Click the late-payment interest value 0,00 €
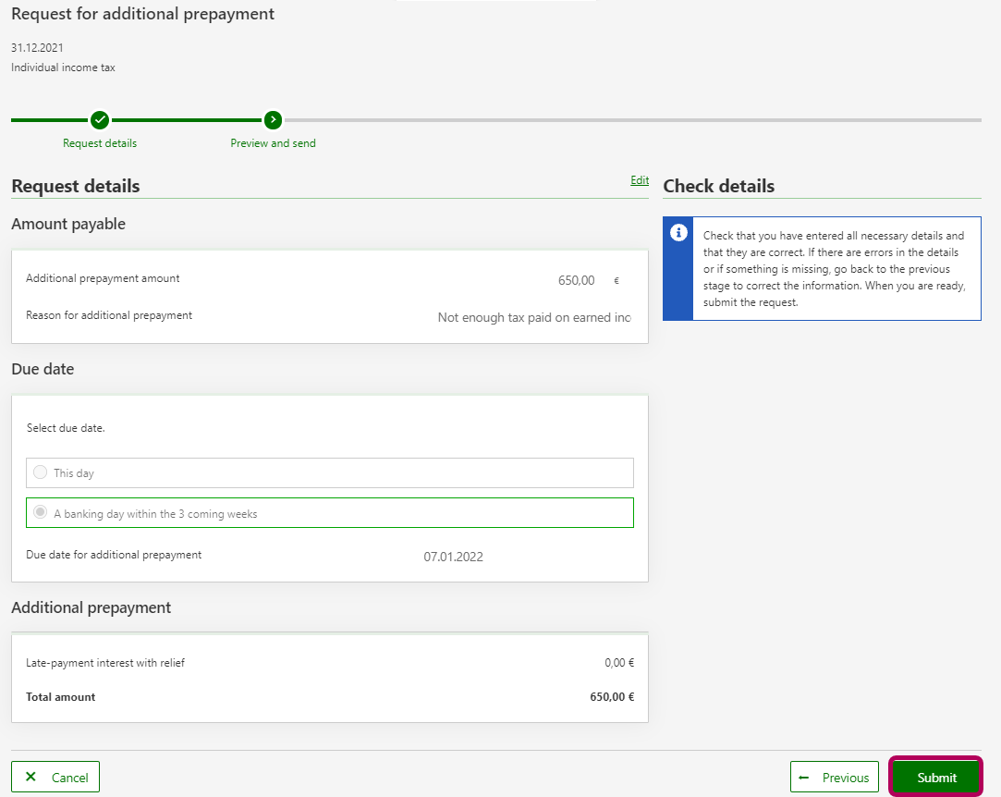The width and height of the screenshot is (1001, 797). (x=618, y=663)
